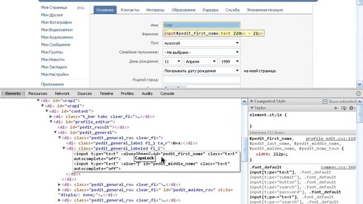Switch to the Образование profile tab
Screen dimensions: 363x204
click(183, 10)
